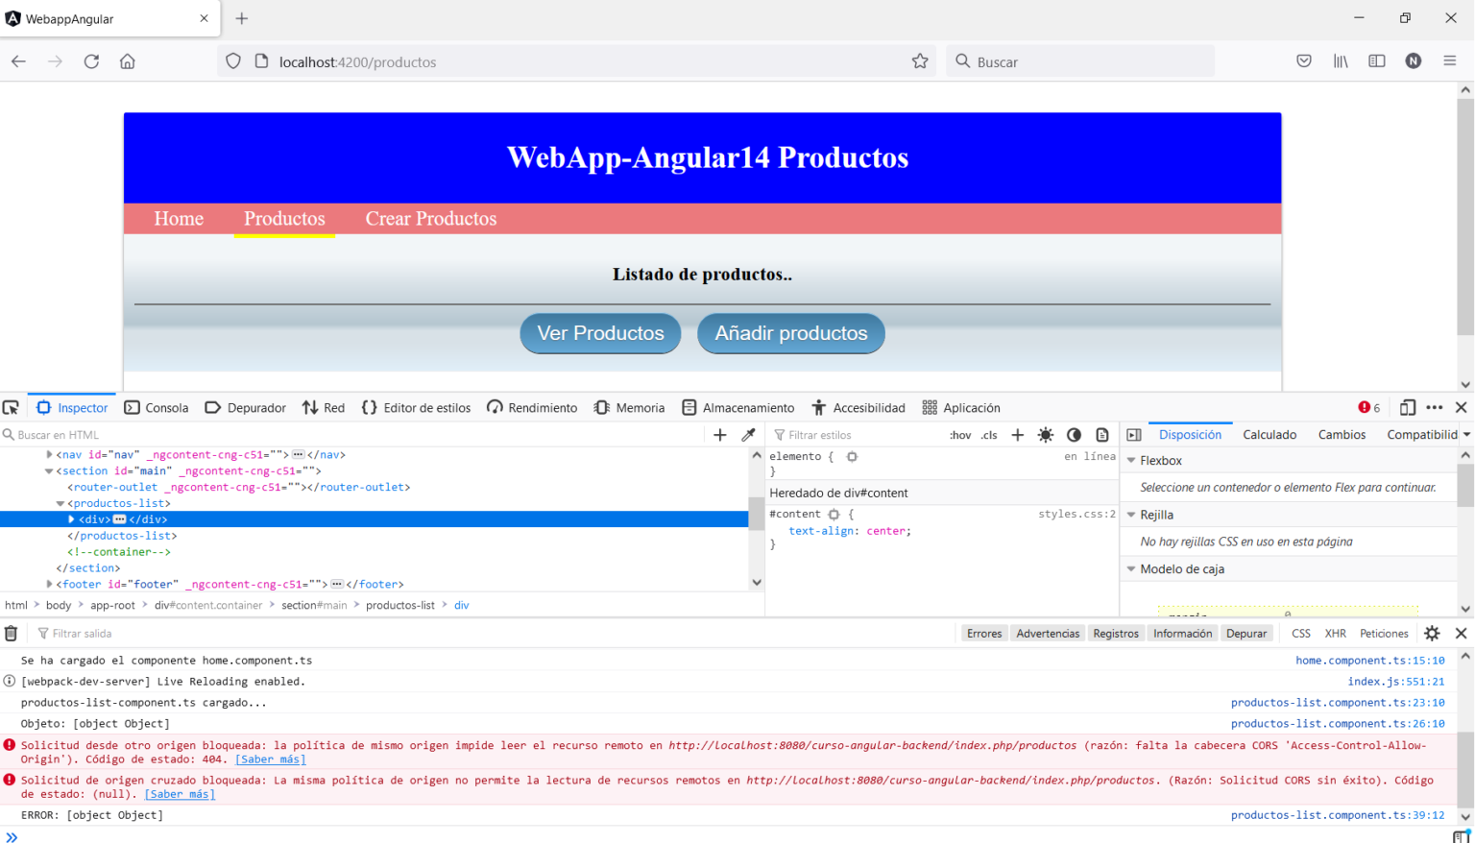The image size is (1475, 843).
Task: Toggle the :hov pseudo-class panel
Action: (x=959, y=434)
